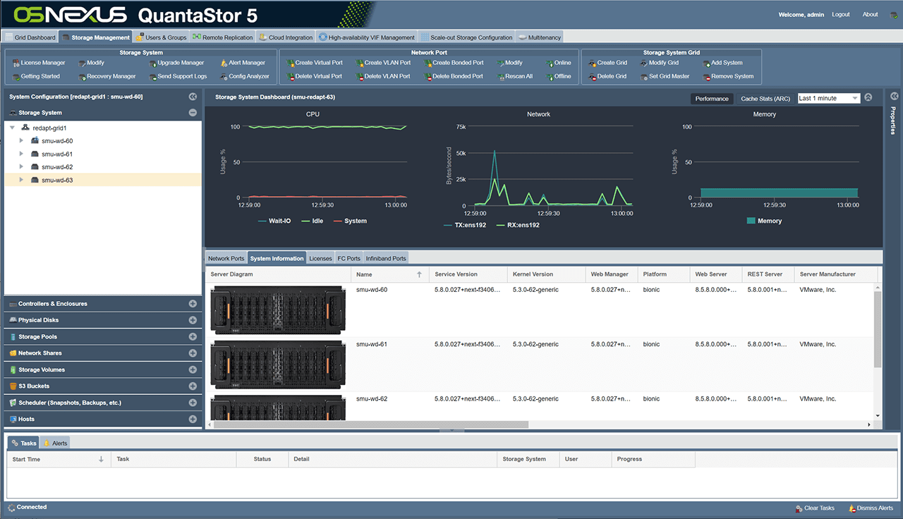
Task: Collapse the Storage System section
Action: 193,113
